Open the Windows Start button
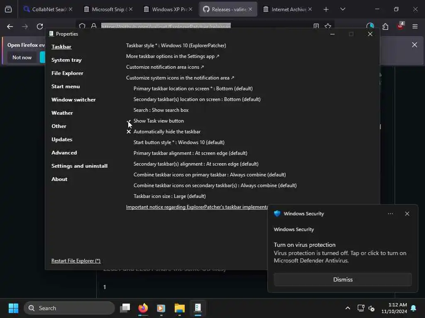 pyautogui.click(x=13, y=308)
